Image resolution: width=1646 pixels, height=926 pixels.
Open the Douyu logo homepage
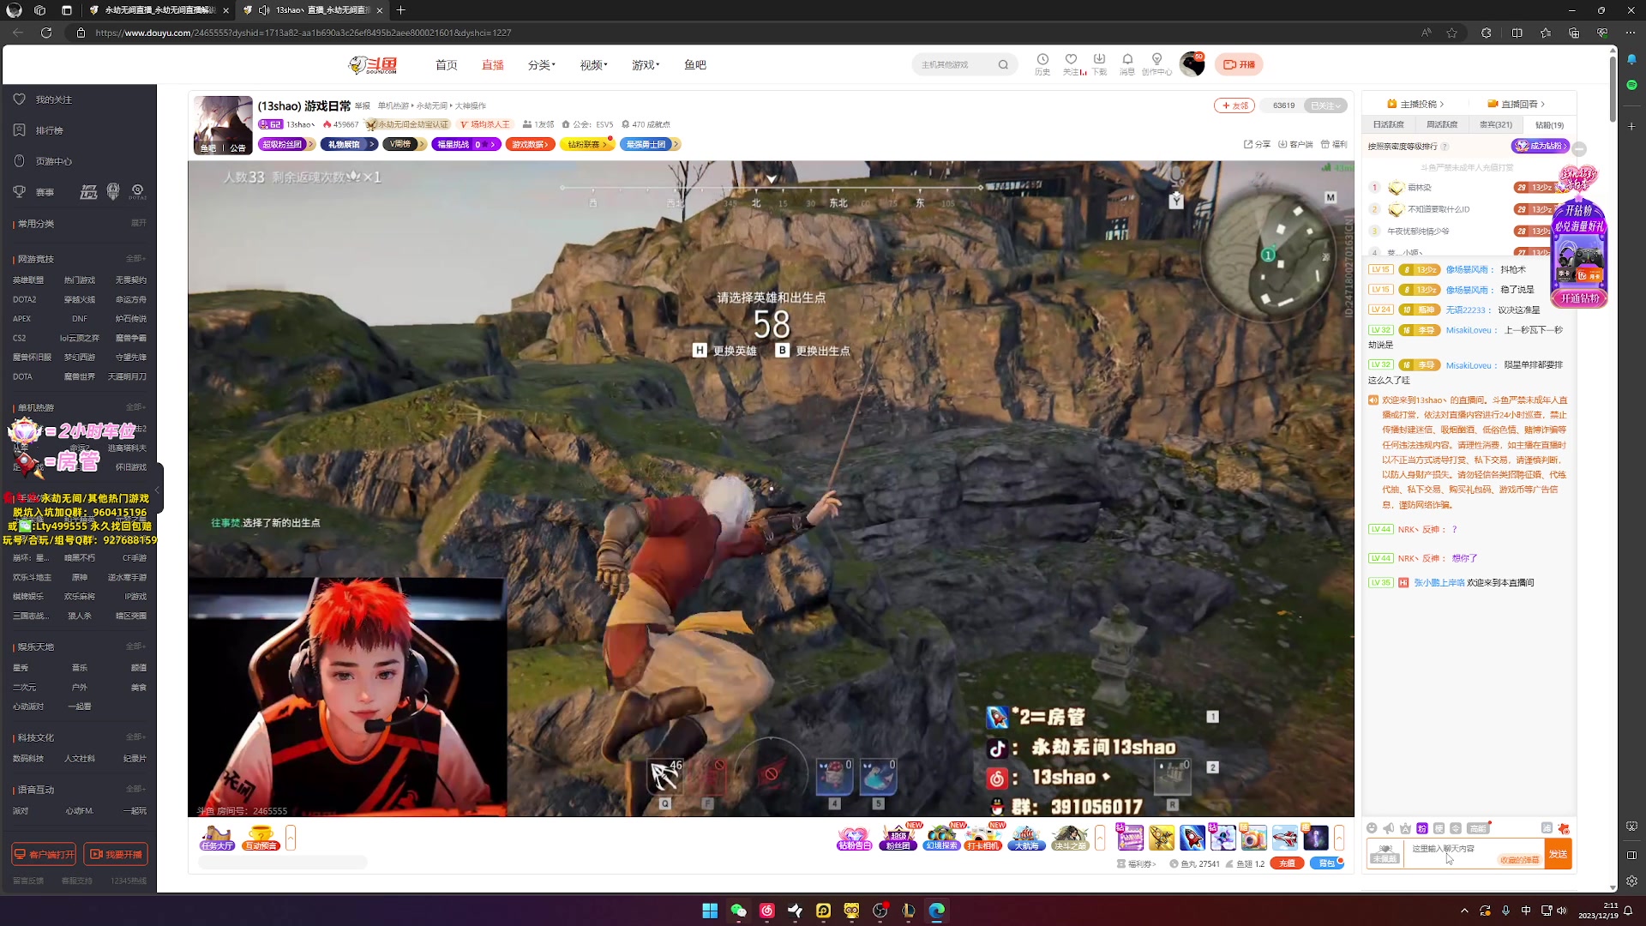pos(373,65)
